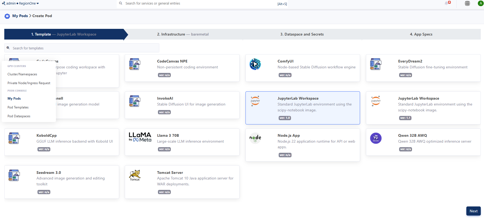This screenshot has width=484, height=219.
Task: Open Cluster/Namespaces menu item
Action: tap(22, 74)
